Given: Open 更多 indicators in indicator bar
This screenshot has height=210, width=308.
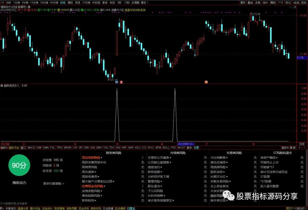Looking at the screenshot, I should click(189, 148).
